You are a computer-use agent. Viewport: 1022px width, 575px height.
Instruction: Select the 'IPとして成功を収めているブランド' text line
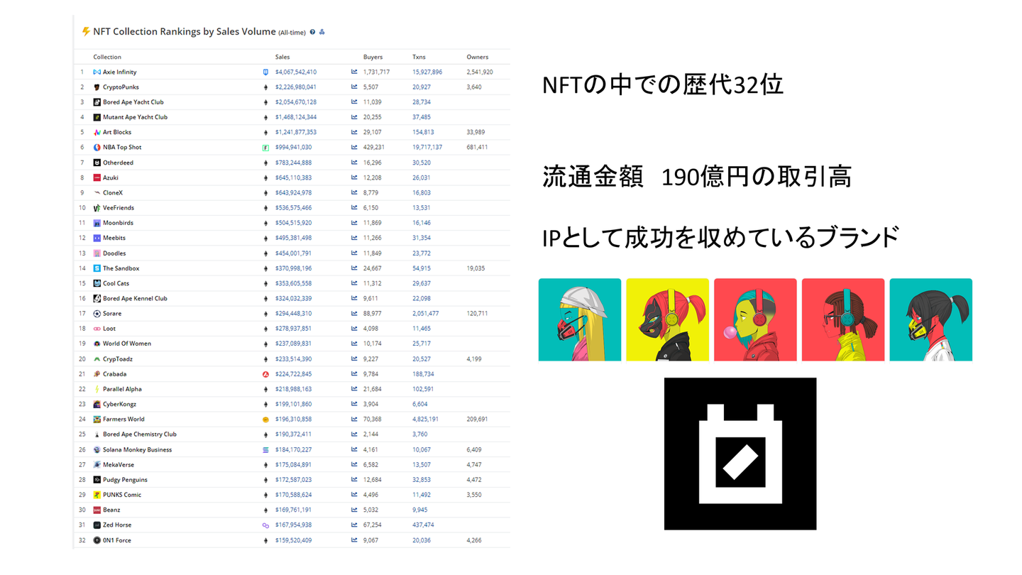(x=721, y=239)
